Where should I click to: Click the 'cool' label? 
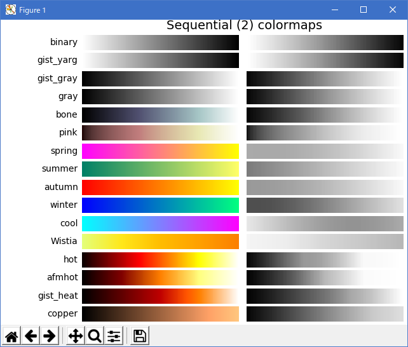(69, 223)
